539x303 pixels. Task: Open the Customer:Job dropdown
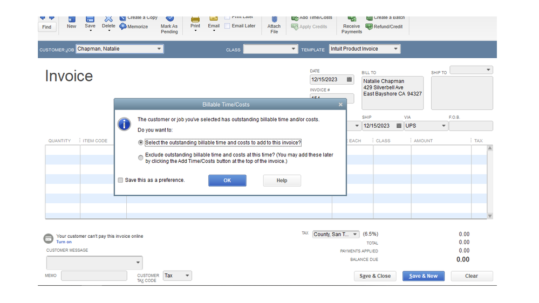click(159, 49)
